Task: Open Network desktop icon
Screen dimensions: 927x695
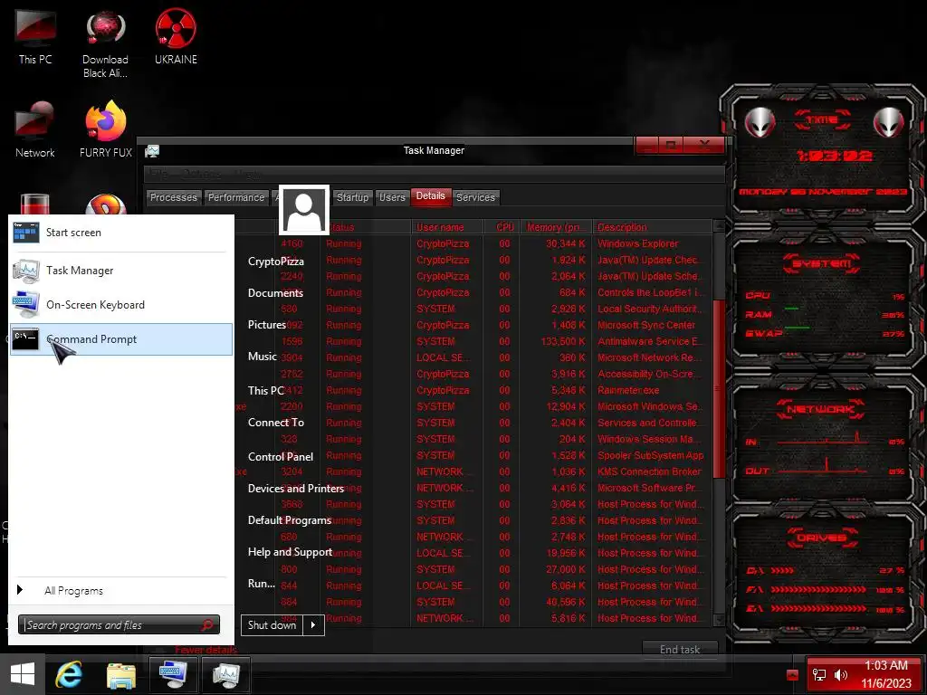Action: [x=35, y=130]
